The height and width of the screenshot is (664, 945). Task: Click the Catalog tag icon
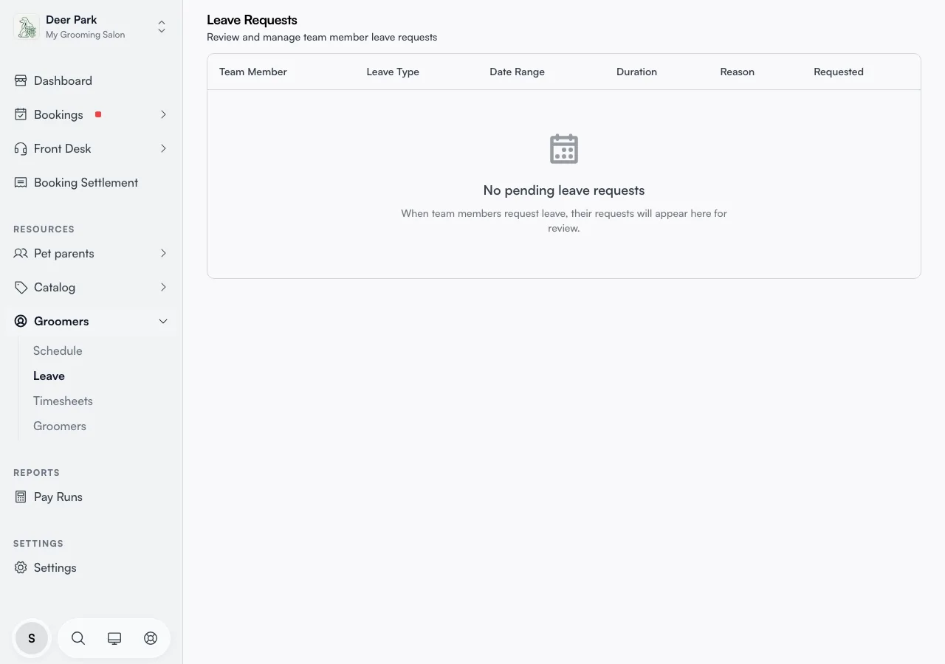(x=21, y=287)
